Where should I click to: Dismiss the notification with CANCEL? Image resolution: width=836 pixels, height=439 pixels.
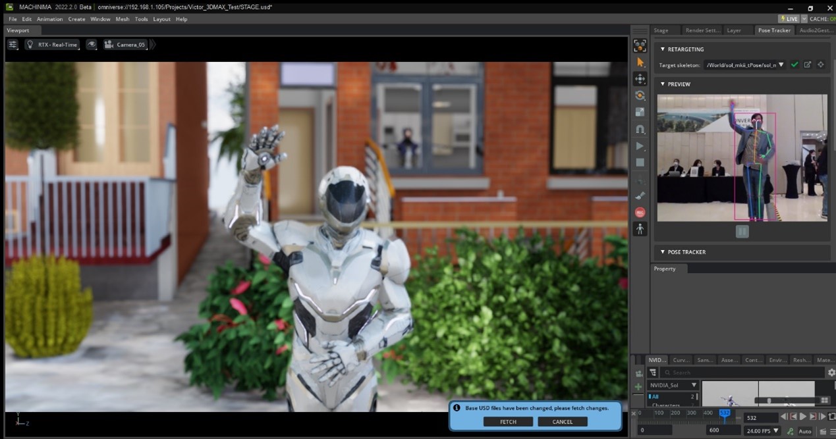(x=562, y=421)
